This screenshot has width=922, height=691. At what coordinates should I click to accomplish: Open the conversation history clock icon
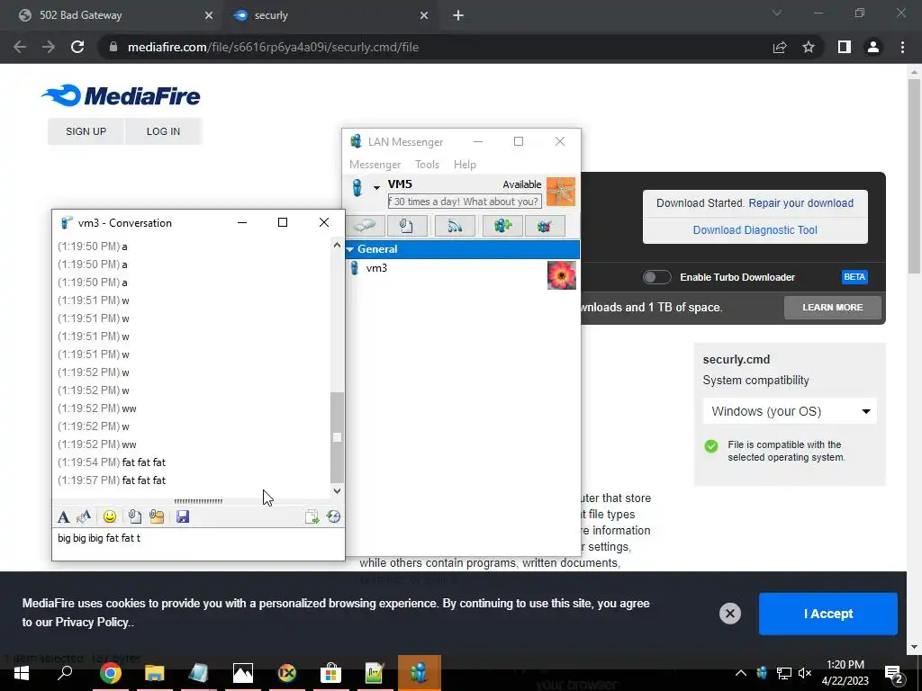333,516
